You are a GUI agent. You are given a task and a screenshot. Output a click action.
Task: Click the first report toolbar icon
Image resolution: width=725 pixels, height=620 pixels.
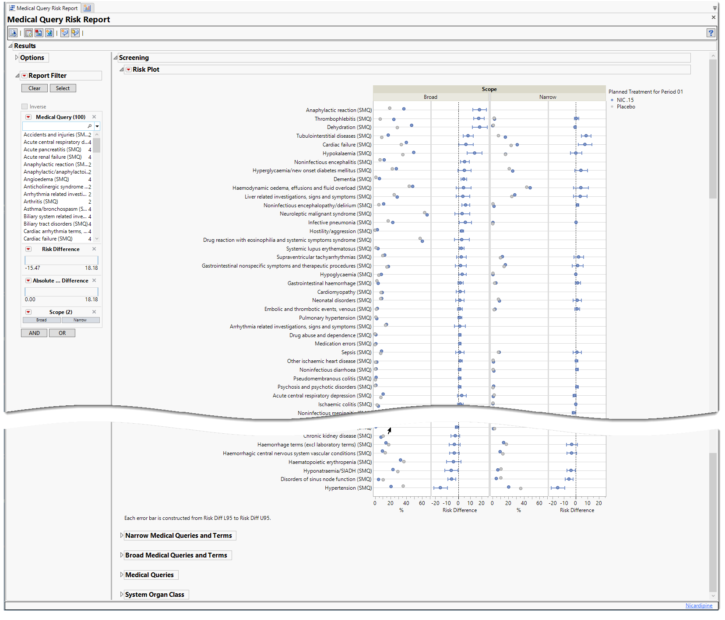[x=13, y=33]
